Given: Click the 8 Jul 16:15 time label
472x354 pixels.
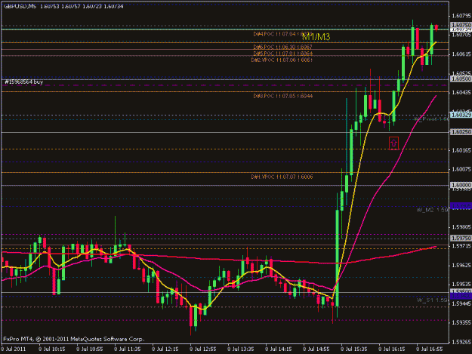Looking at the screenshot, I should point(392,349).
